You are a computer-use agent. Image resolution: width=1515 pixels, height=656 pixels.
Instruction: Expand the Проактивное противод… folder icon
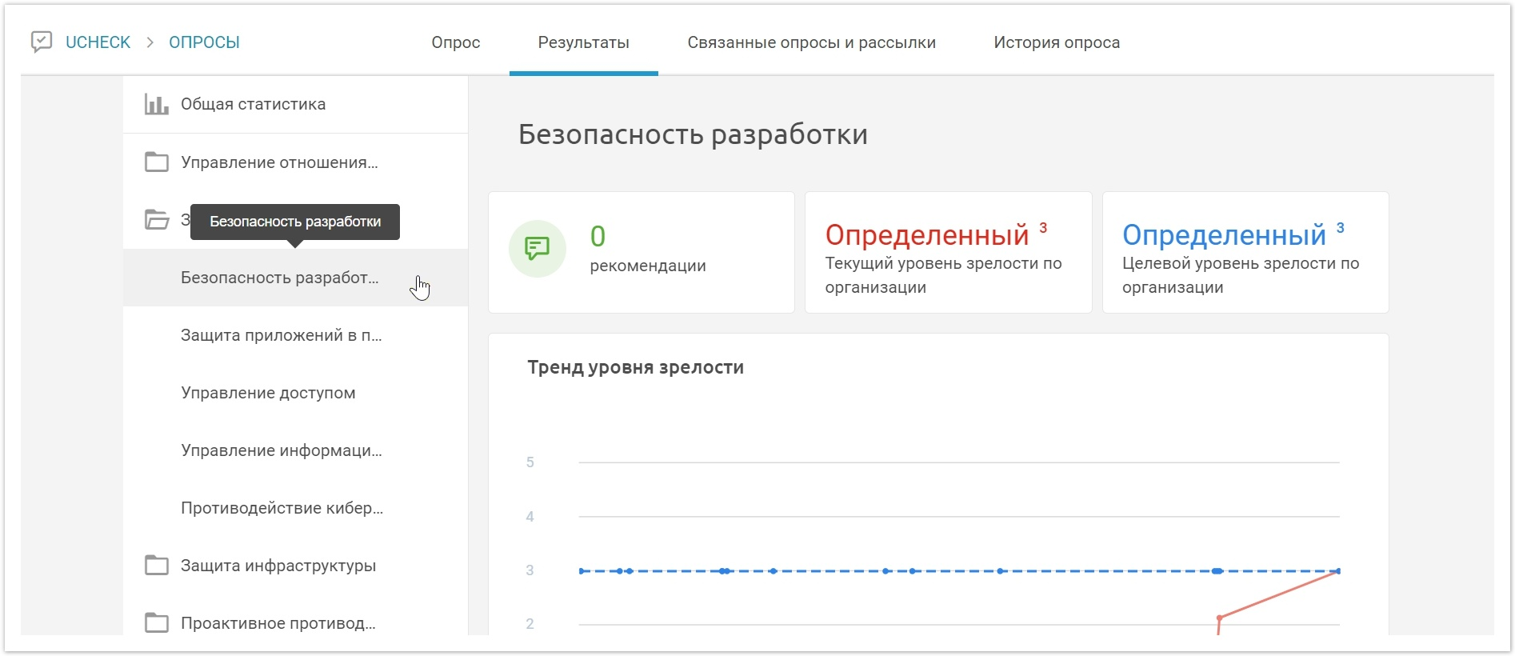tap(156, 622)
